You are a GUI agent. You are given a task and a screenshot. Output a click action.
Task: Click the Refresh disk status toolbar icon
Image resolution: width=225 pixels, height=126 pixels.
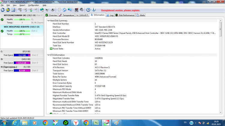(x=3, y=10)
